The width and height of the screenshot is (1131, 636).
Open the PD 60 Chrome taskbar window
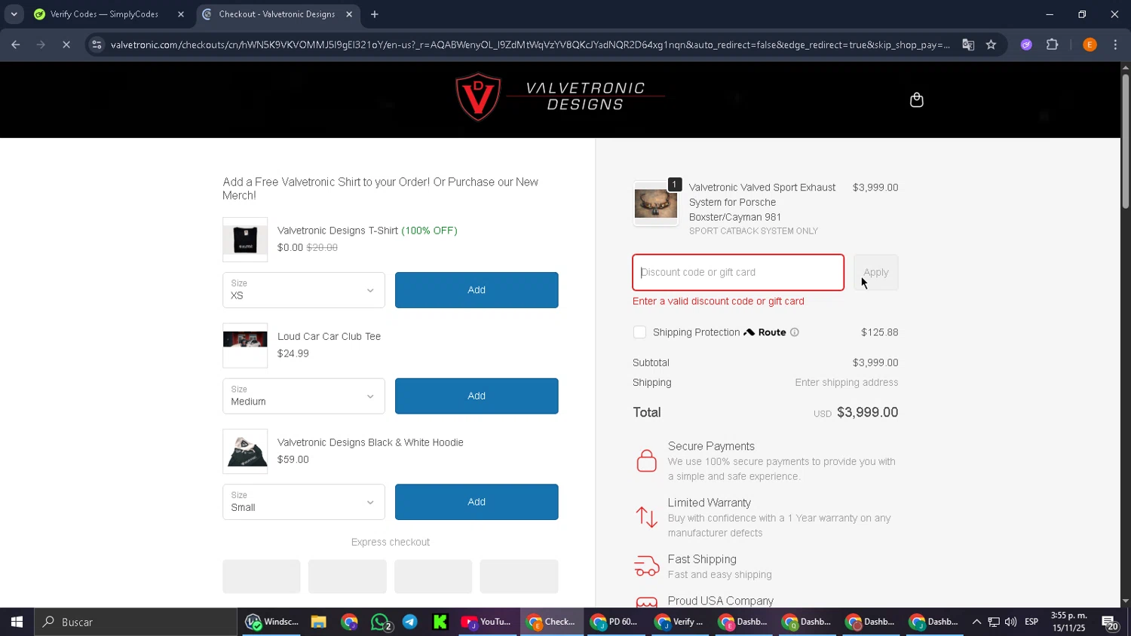point(615,622)
